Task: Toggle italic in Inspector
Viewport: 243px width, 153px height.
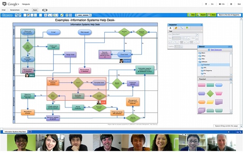Action: click(x=174, y=42)
